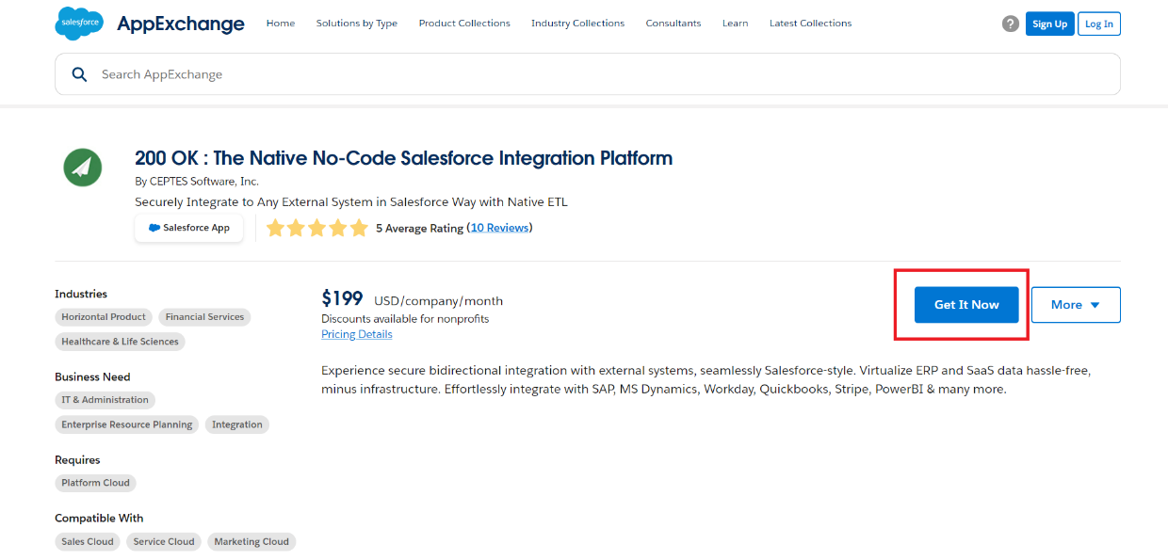Click the search magnifier icon
The width and height of the screenshot is (1168, 560).
coord(79,74)
